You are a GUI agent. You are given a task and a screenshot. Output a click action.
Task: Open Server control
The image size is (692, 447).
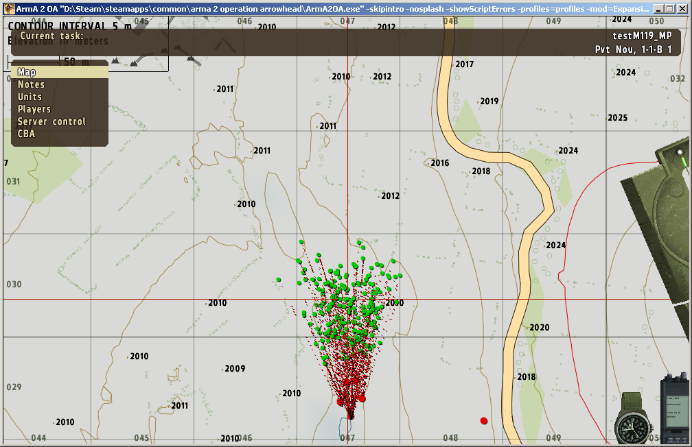tap(60, 121)
